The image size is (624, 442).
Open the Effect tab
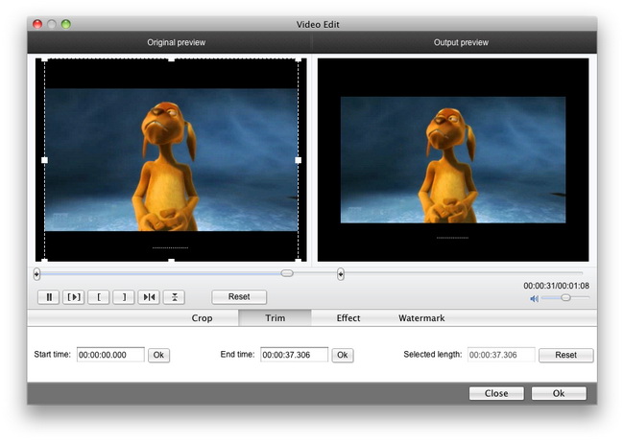click(348, 318)
